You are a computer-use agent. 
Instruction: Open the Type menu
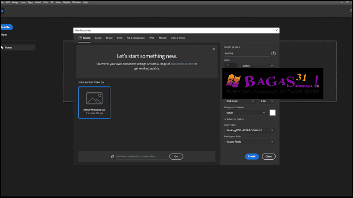30,2
